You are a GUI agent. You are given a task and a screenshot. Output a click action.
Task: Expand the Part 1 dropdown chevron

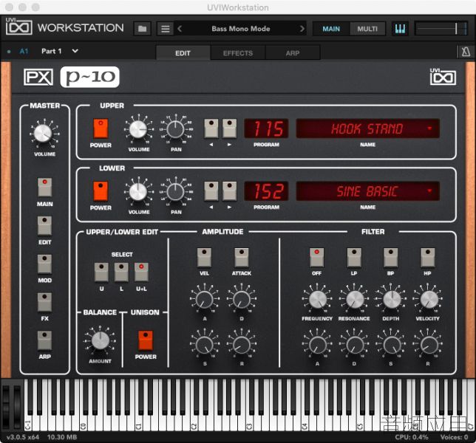[x=75, y=51]
